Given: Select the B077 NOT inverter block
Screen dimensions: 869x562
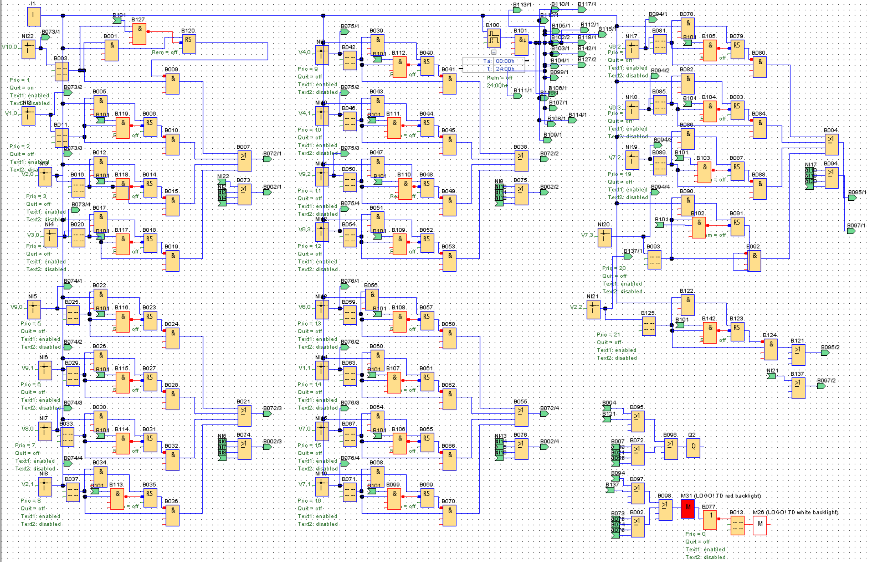Looking at the screenshot, I should point(710,520).
